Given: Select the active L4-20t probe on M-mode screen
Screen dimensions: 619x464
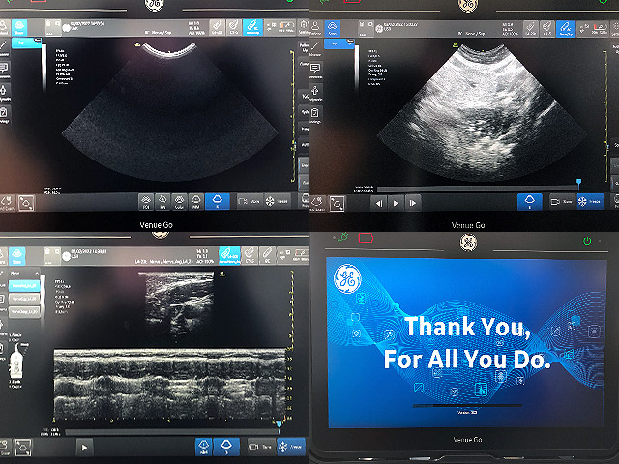Looking at the screenshot, I should 229,255.
